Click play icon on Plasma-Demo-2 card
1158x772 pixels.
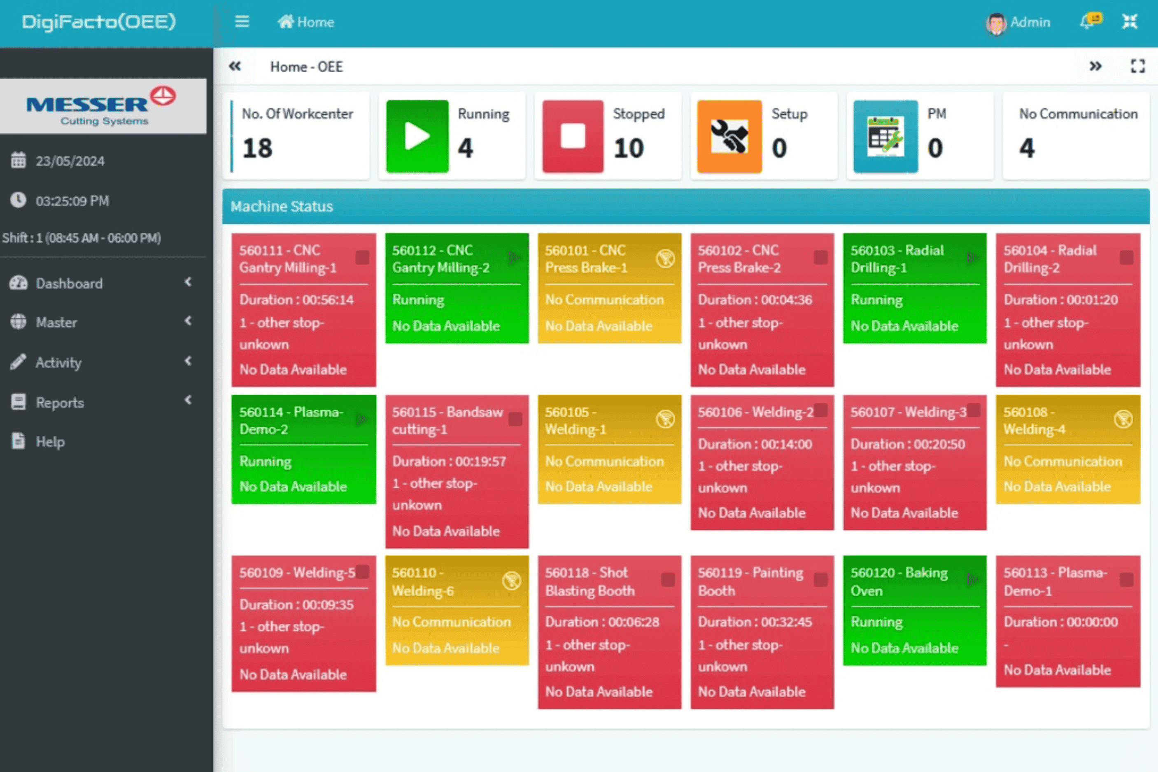(362, 420)
